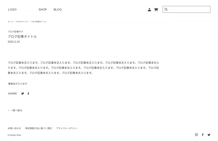This screenshot has height=141, width=218.
Task: Click author name 著者名が入ります
Action: pyautogui.click(x=18, y=84)
